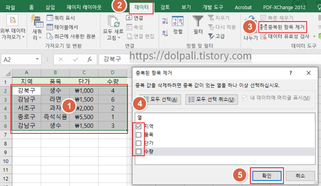
Task: Open the 외부 데이터 가져오기 icon
Action: (13, 20)
